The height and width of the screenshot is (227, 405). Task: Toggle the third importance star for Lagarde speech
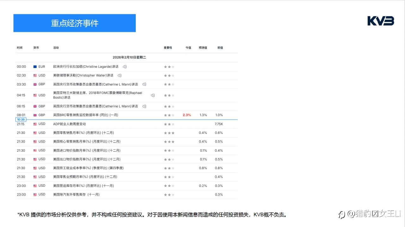point(172,66)
